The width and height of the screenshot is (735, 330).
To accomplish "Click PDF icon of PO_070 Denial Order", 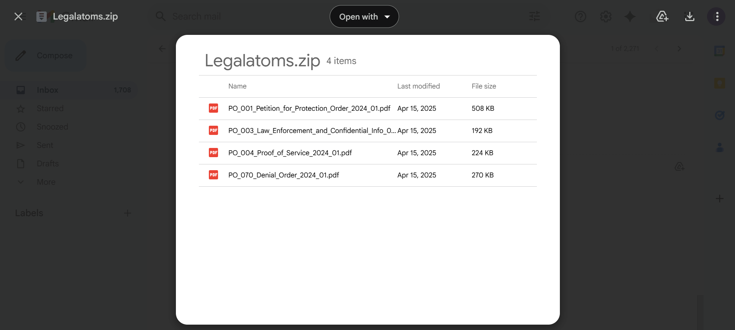I will tap(213, 175).
